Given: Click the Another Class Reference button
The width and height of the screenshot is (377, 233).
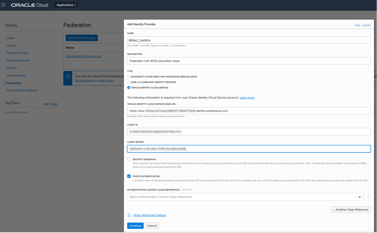Looking at the screenshot, I should [351, 209].
